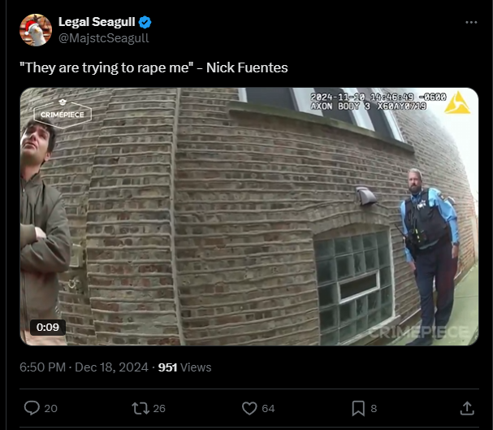493x430 pixels.
Task: Click the blue verified checkmark badge
Action: (145, 22)
